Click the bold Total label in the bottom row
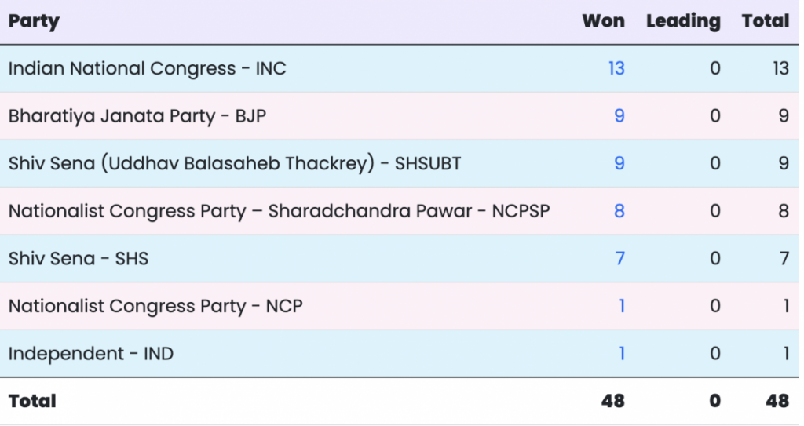The height and width of the screenshot is (426, 804). (32, 401)
